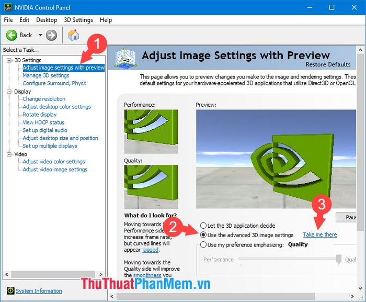The height and width of the screenshot is (302, 366).
Task: Click the Performance-Quality slider handle
Action: click(x=338, y=259)
